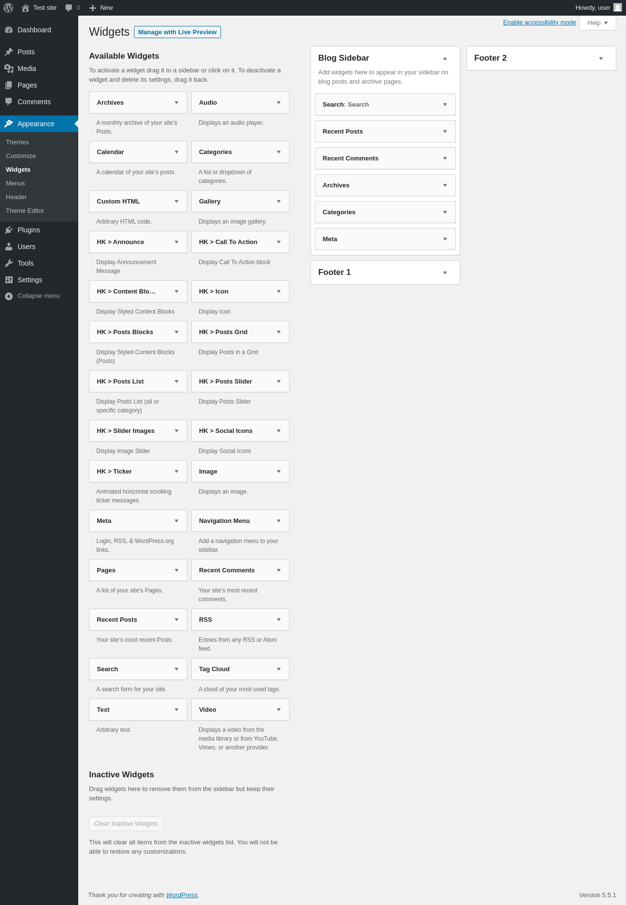
Task: Expand the HK > Social Icons widget arrow
Action: coord(279,431)
